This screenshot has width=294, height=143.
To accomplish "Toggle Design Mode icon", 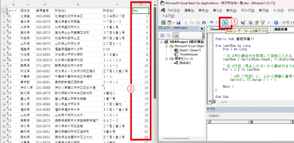I will 243,23.
